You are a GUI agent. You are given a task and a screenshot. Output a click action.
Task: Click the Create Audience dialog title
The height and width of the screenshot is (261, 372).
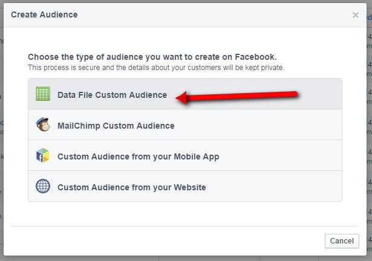tap(44, 14)
